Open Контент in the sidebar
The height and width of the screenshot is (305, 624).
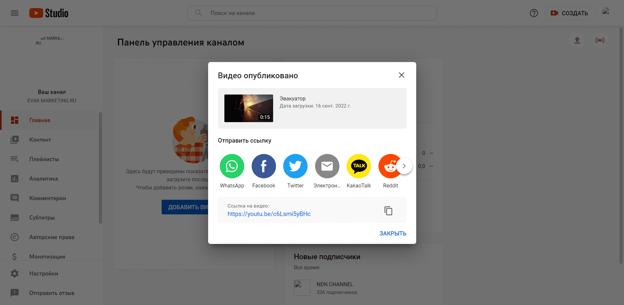point(49,140)
